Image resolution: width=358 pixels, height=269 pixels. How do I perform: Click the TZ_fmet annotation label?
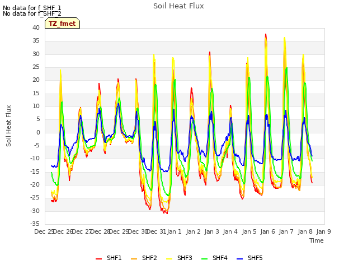tap(62, 24)
